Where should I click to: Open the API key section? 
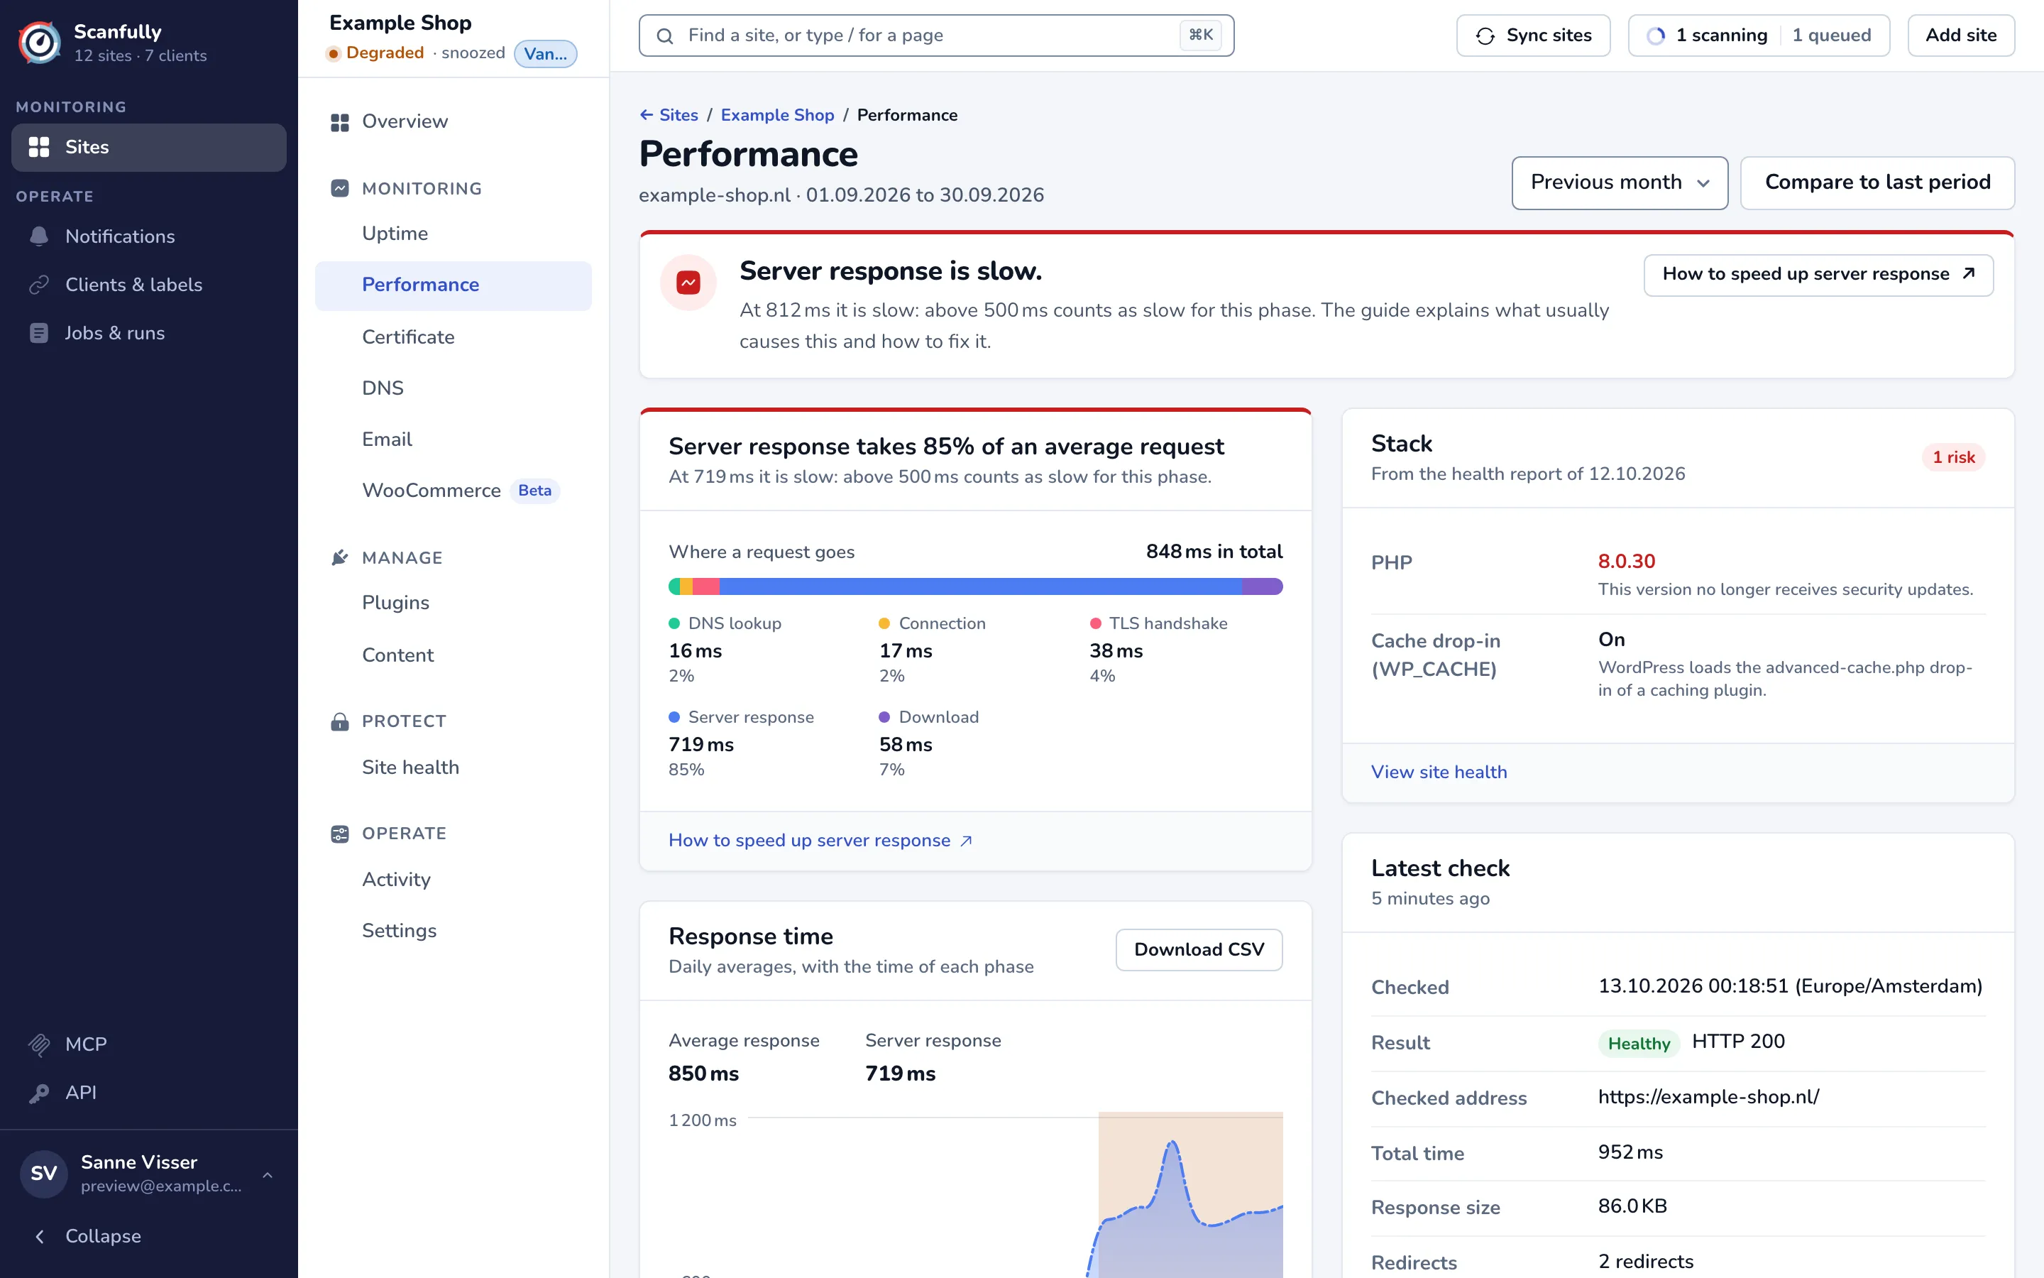(x=148, y=1092)
